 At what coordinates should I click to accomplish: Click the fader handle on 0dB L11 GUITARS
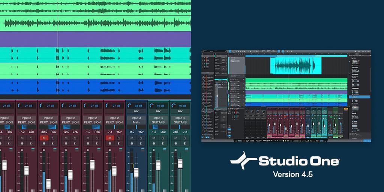coord(180,163)
